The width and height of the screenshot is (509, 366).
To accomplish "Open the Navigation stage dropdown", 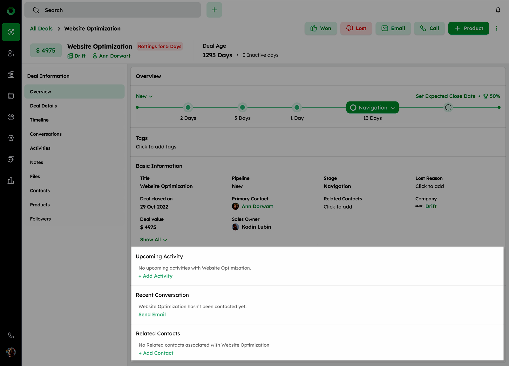I will (x=372, y=108).
